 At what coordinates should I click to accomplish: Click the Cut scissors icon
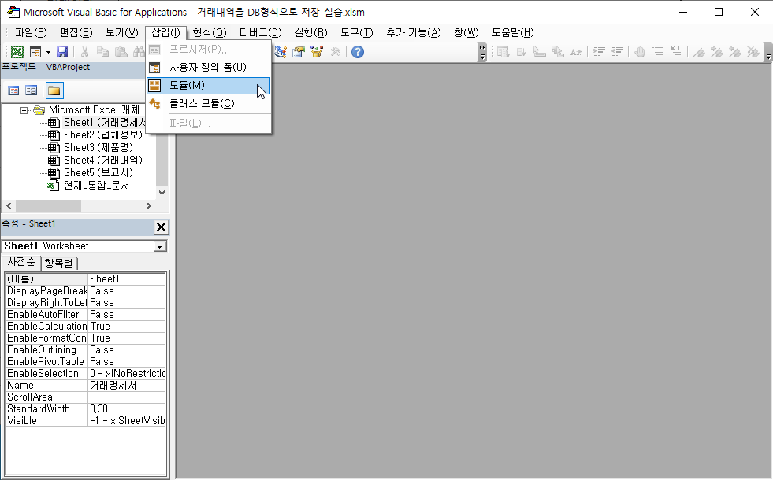(x=85, y=52)
